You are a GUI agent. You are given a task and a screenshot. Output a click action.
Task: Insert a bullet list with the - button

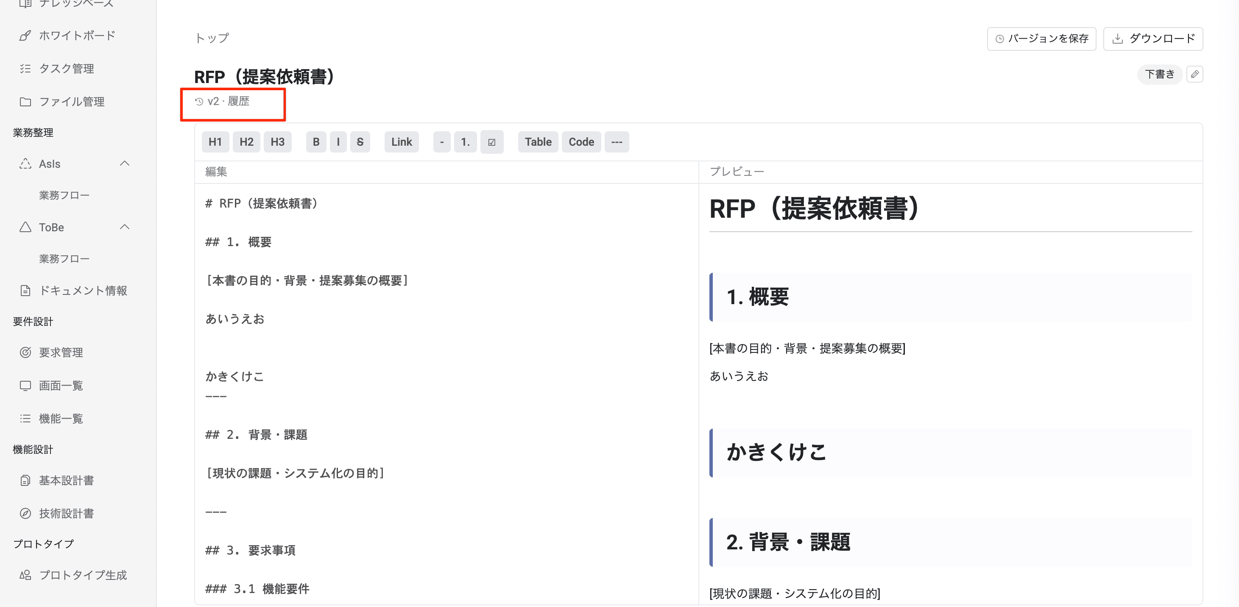[442, 142]
